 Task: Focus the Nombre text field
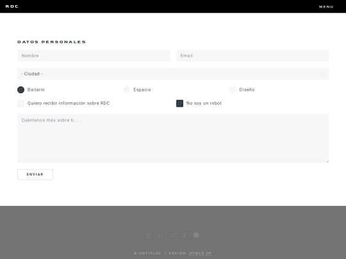pos(94,56)
